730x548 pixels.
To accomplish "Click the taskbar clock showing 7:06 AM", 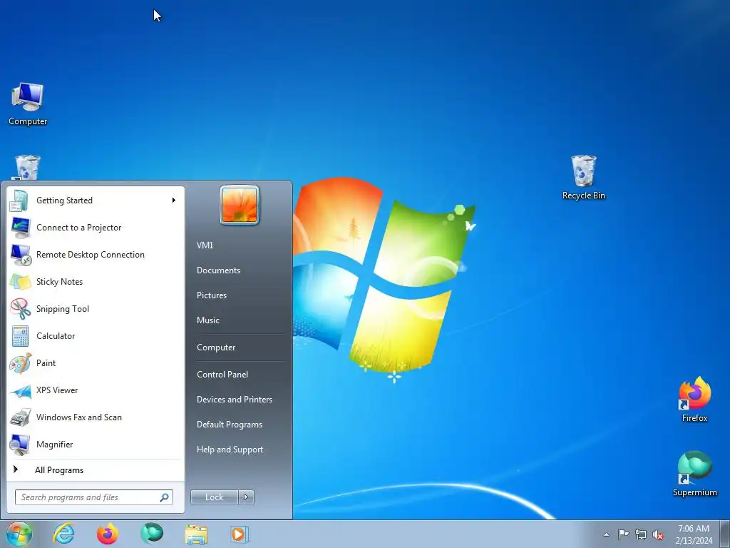I will [694, 534].
